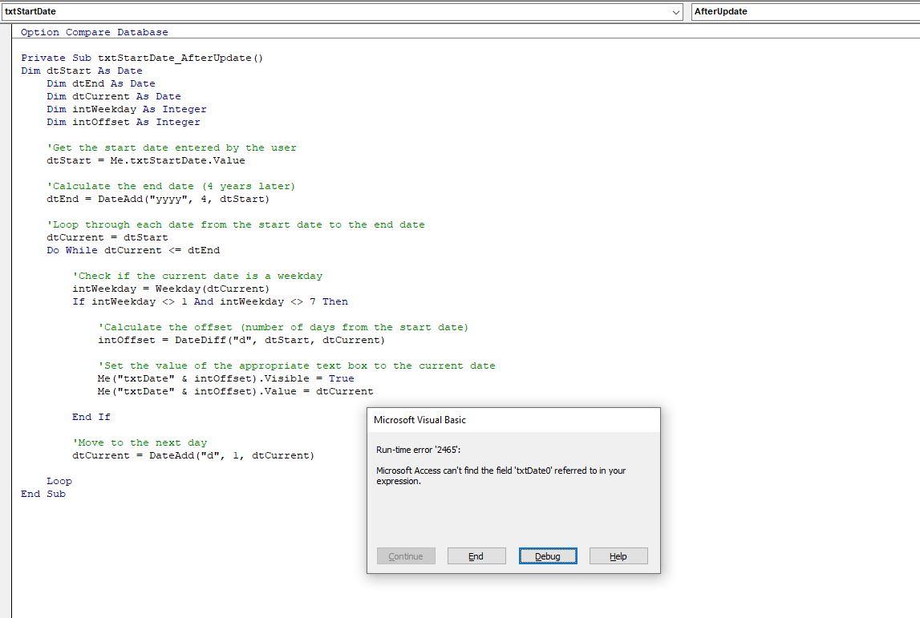The height and width of the screenshot is (618, 920).
Task: Click the comment 'Move to the next day'
Action: coord(140,443)
